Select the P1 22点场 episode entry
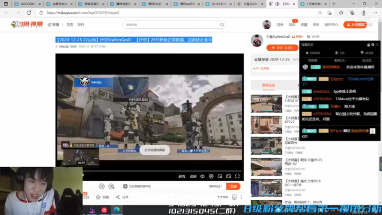The height and width of the screenshot is (215, 382). pos(261,68)
